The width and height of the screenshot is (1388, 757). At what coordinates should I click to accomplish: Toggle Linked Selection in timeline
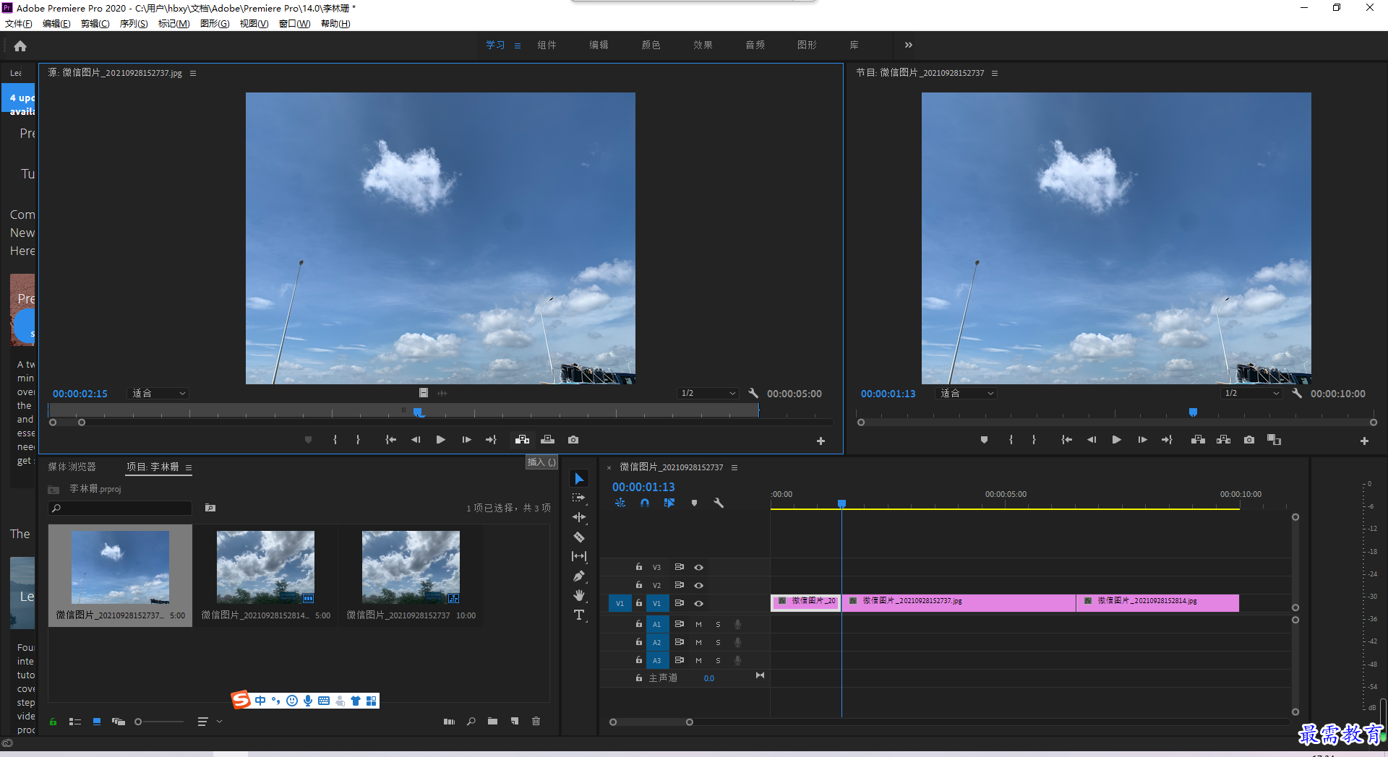tap(669, 503)
